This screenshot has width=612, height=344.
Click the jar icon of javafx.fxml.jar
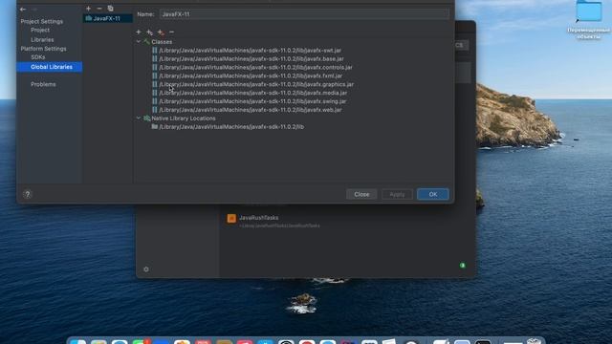point(155,76)
